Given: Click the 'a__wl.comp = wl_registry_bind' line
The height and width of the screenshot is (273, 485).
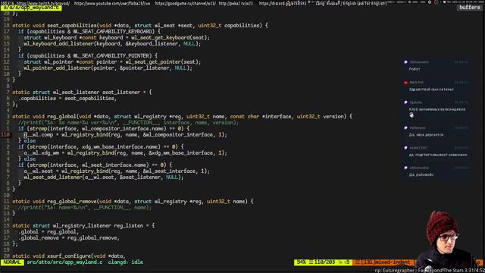Looking at the screenshot, I should point(125,135).
